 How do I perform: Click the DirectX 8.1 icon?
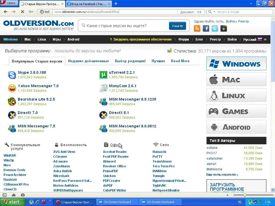103,115
